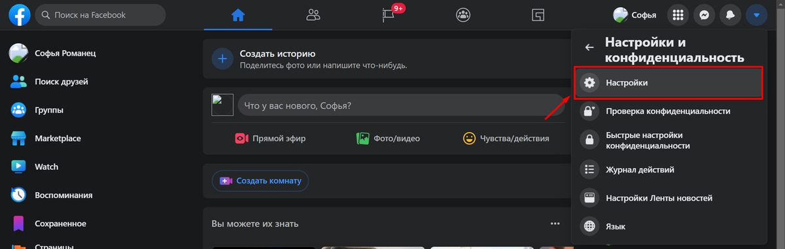Click the padlock quick privacy icon
The width and height of the screenshot is (785, 249).
point(590,140)
